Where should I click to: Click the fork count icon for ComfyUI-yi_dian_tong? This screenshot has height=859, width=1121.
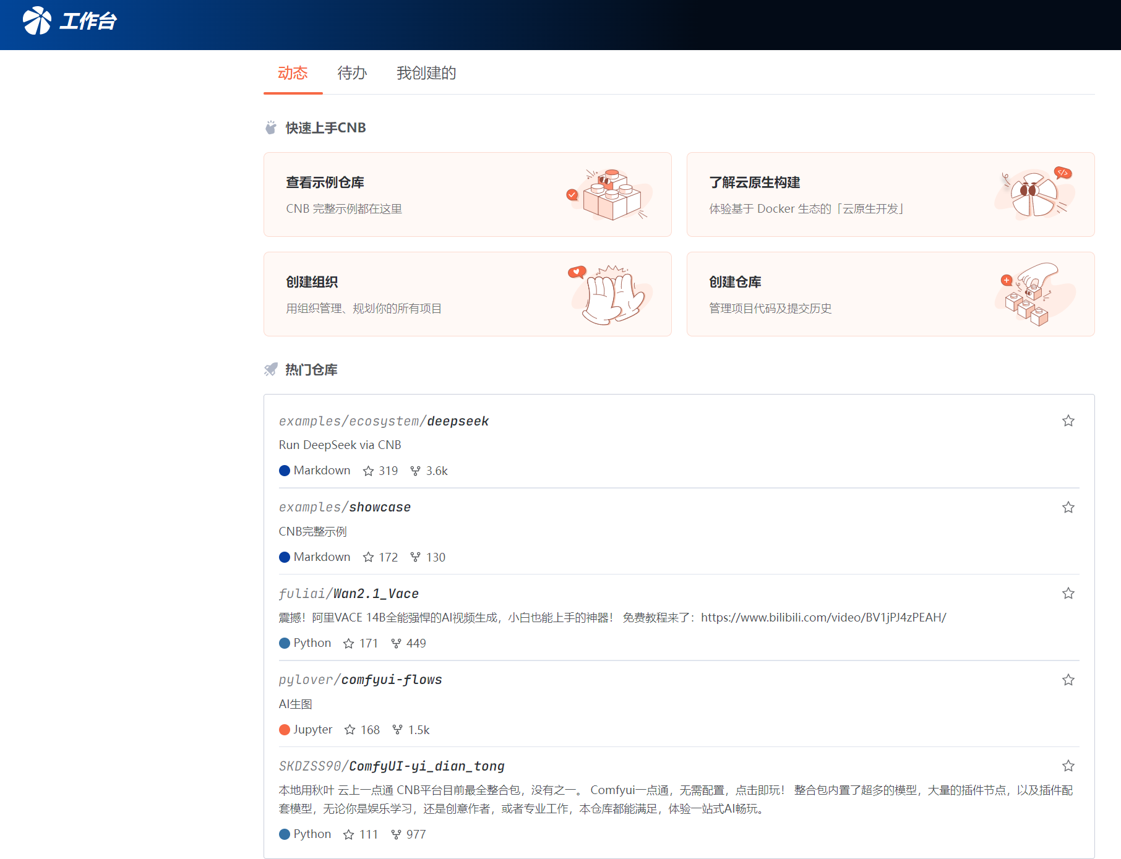(396, 834)
